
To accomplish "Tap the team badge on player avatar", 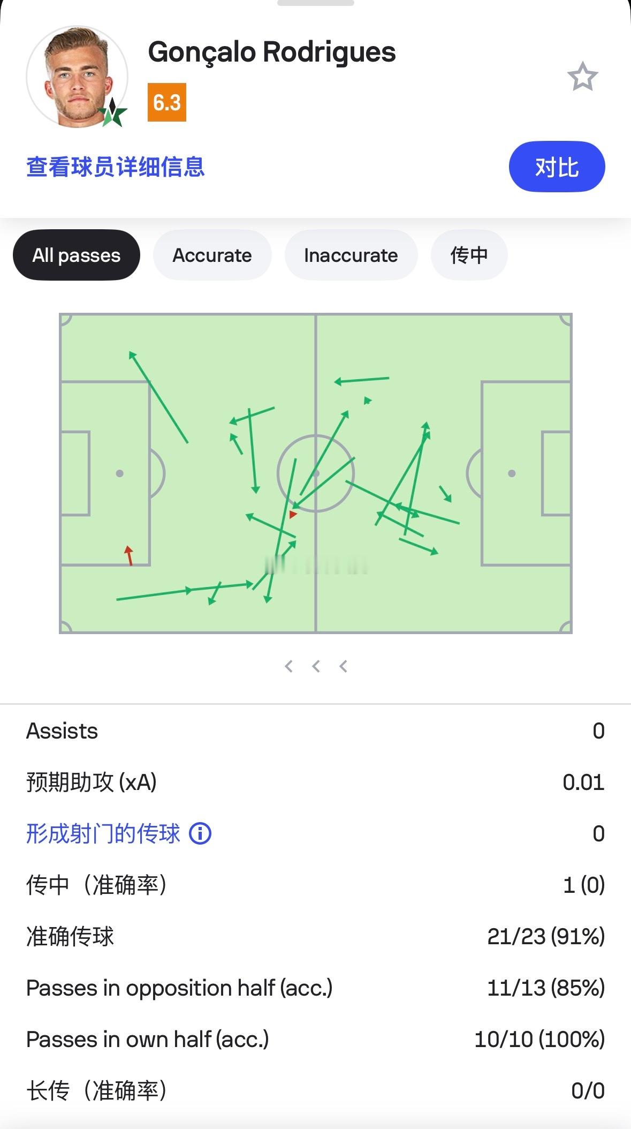I will pyautogui.click(x=113, y=113).
